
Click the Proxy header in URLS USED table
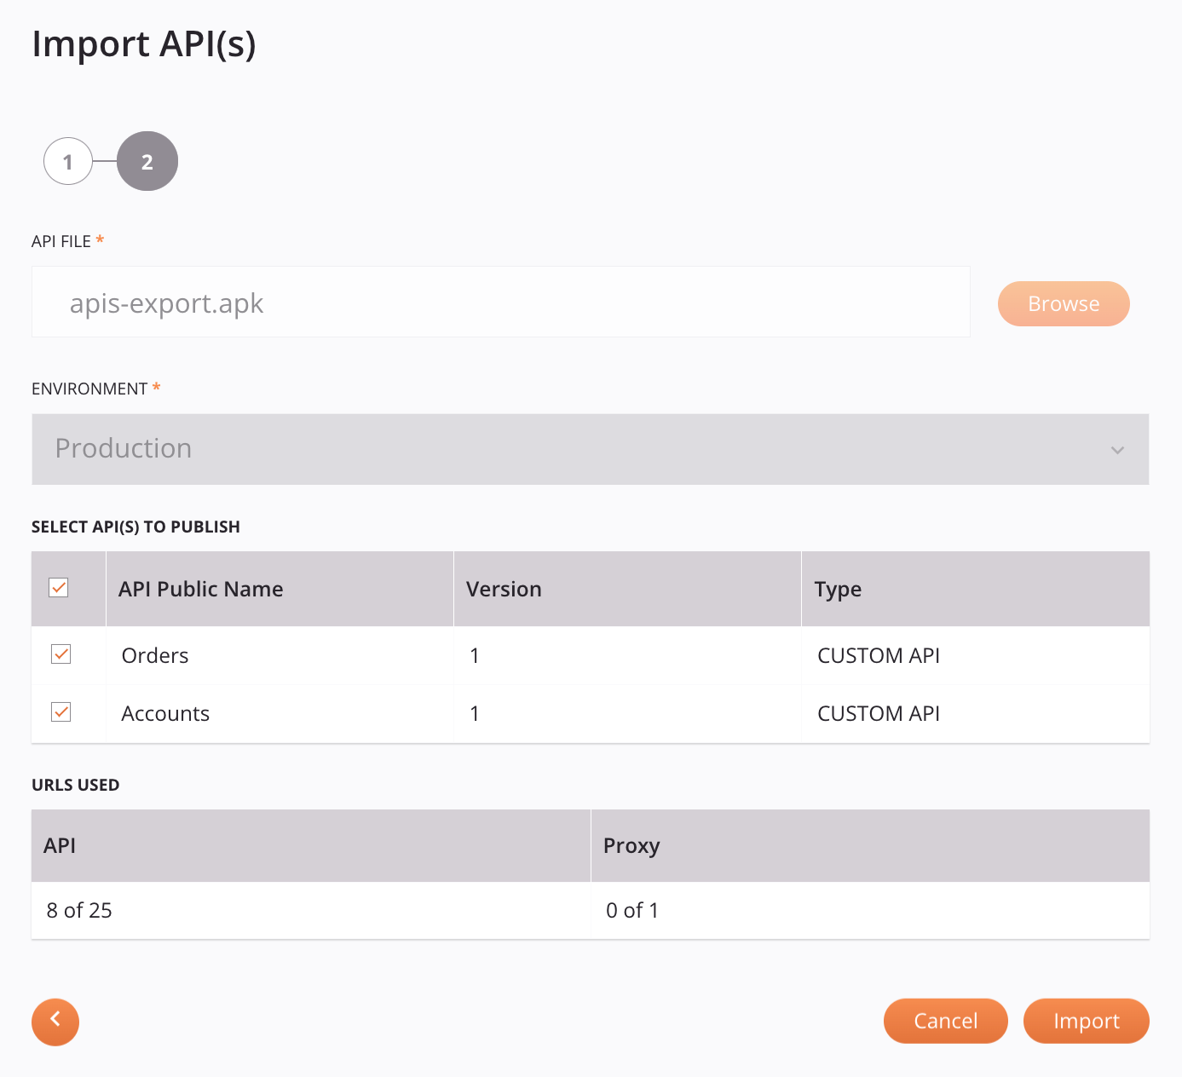631,845
